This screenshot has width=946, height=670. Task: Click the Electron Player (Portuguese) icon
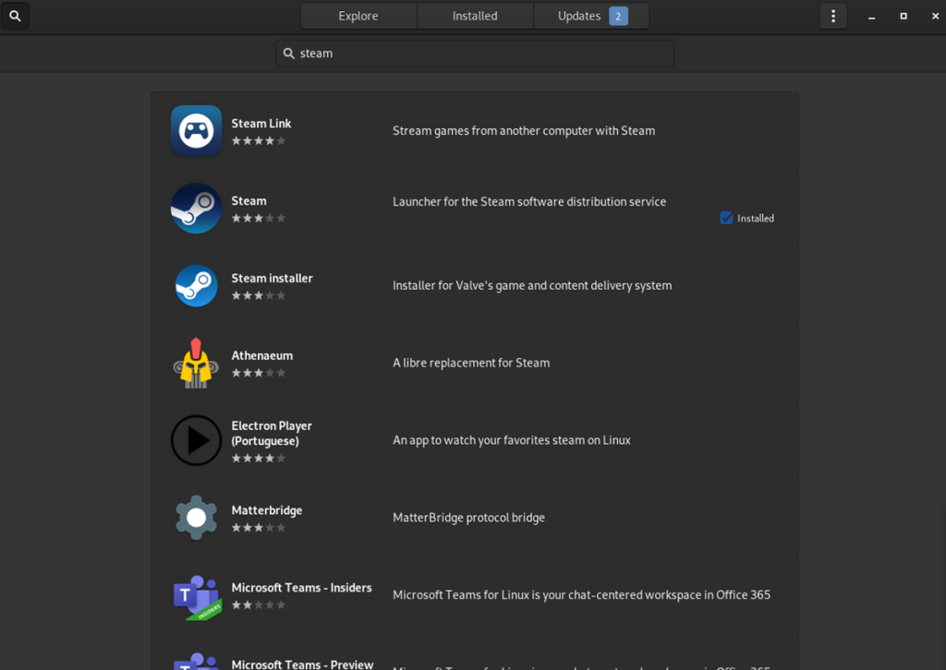tap(196, 440)
